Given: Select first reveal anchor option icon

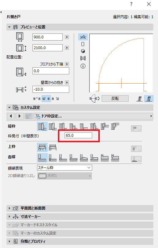Looking at the screenshot, I should point(37,99).
